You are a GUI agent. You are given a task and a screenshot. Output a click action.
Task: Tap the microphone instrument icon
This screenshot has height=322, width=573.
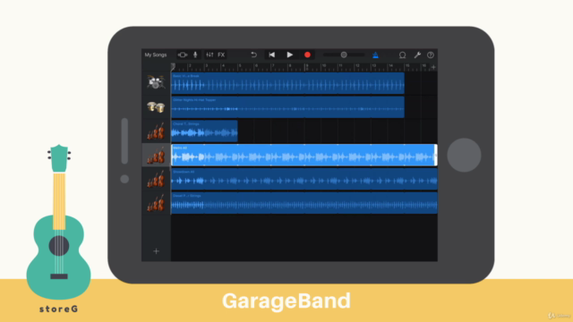click(x=195, y=55)
